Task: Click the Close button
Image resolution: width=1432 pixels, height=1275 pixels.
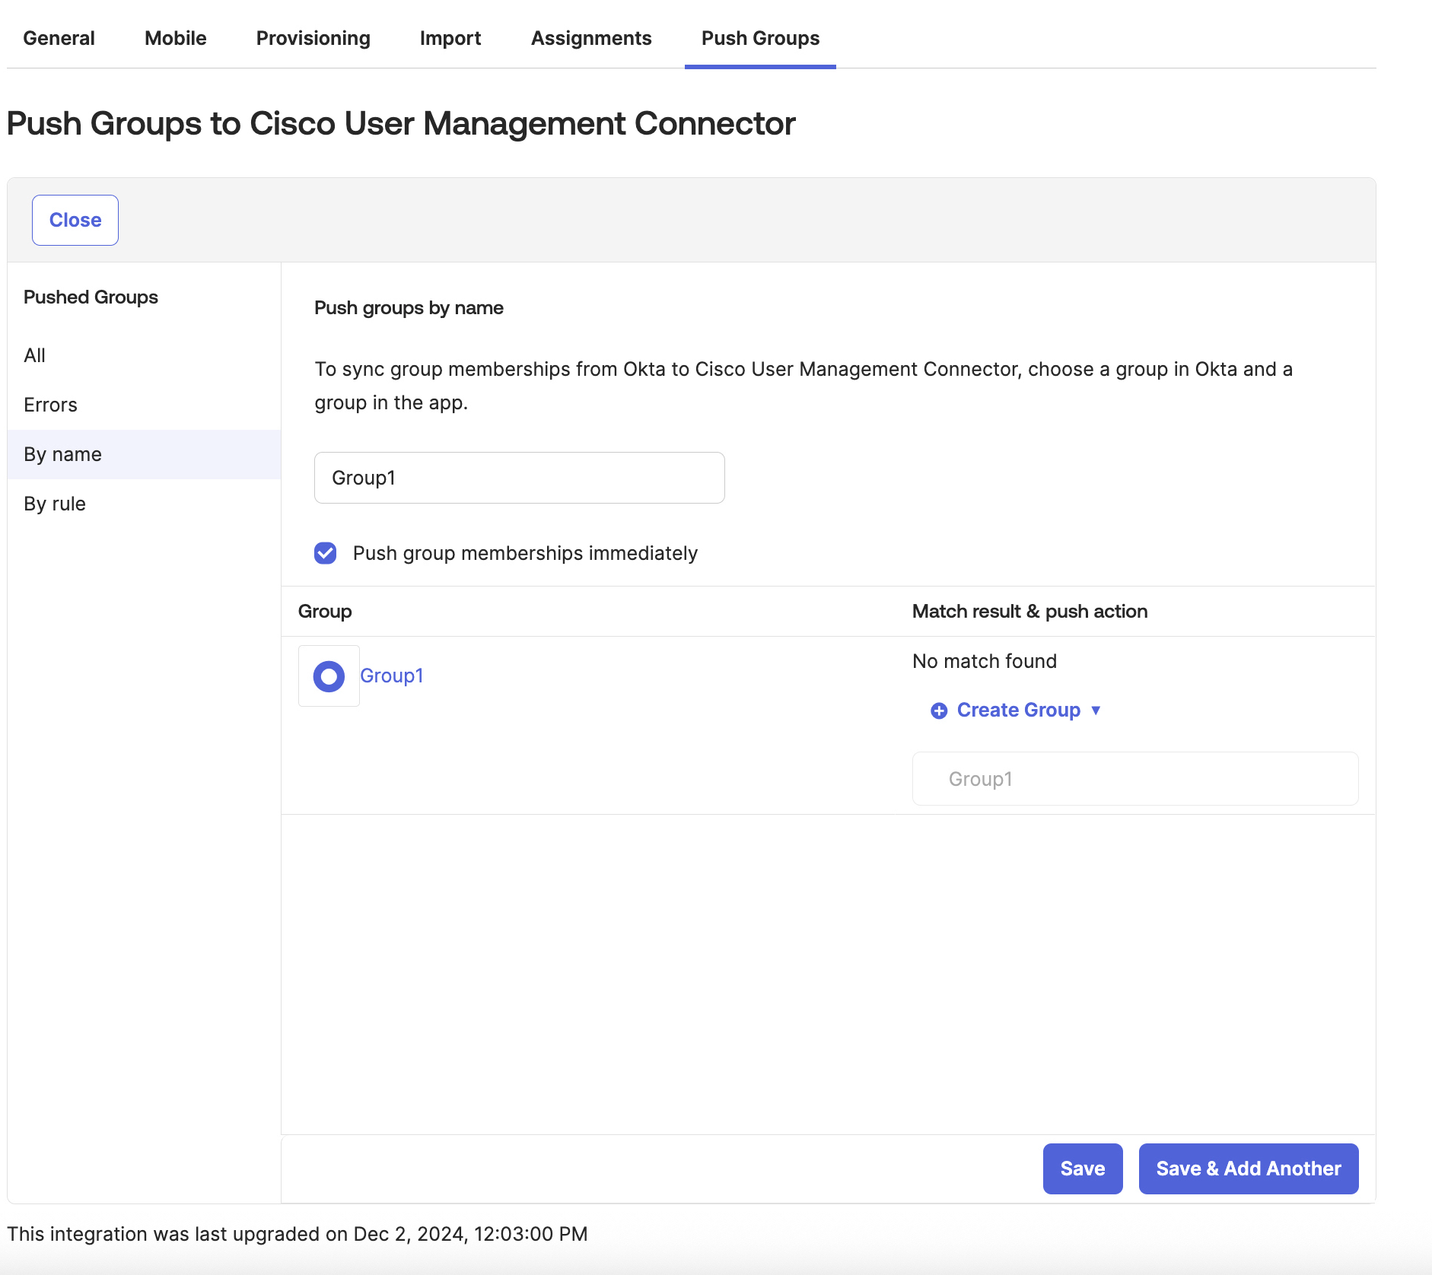Action: click(75, 220)
